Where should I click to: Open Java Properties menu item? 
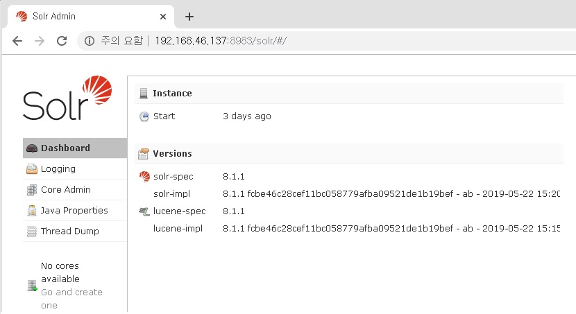coord(75,211)
